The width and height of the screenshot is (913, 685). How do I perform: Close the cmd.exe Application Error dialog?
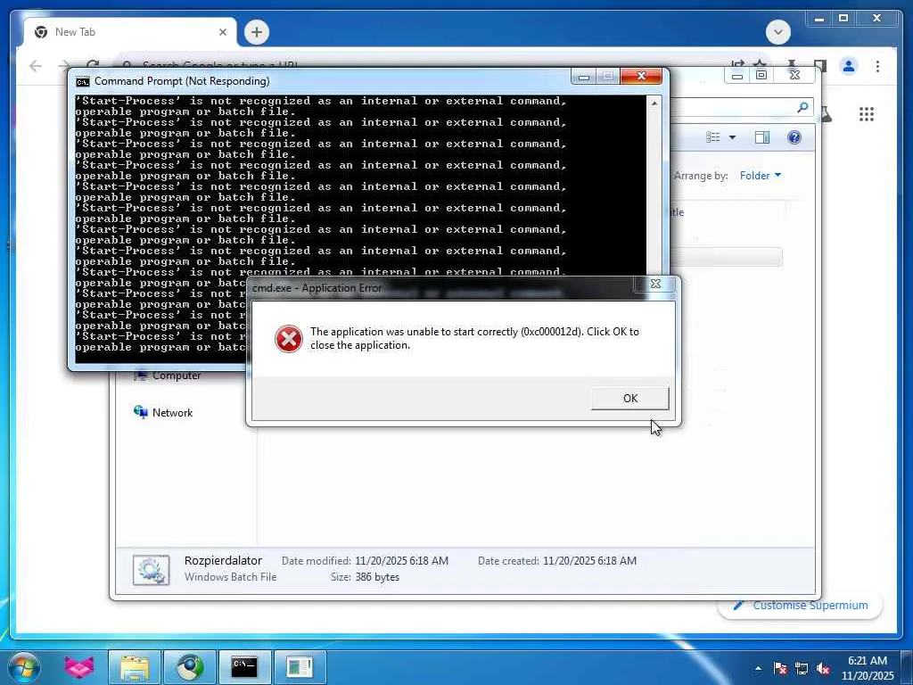click(655, 285)
